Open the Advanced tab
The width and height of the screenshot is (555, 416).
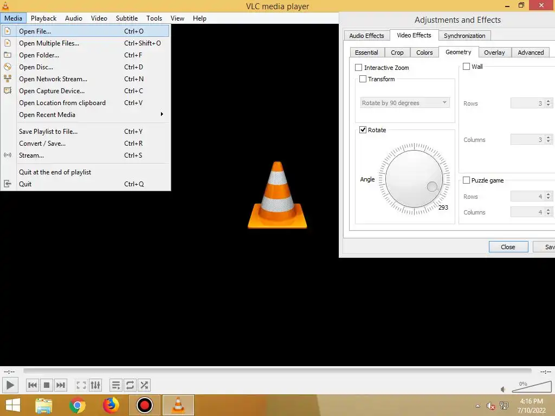click(531, 53)
